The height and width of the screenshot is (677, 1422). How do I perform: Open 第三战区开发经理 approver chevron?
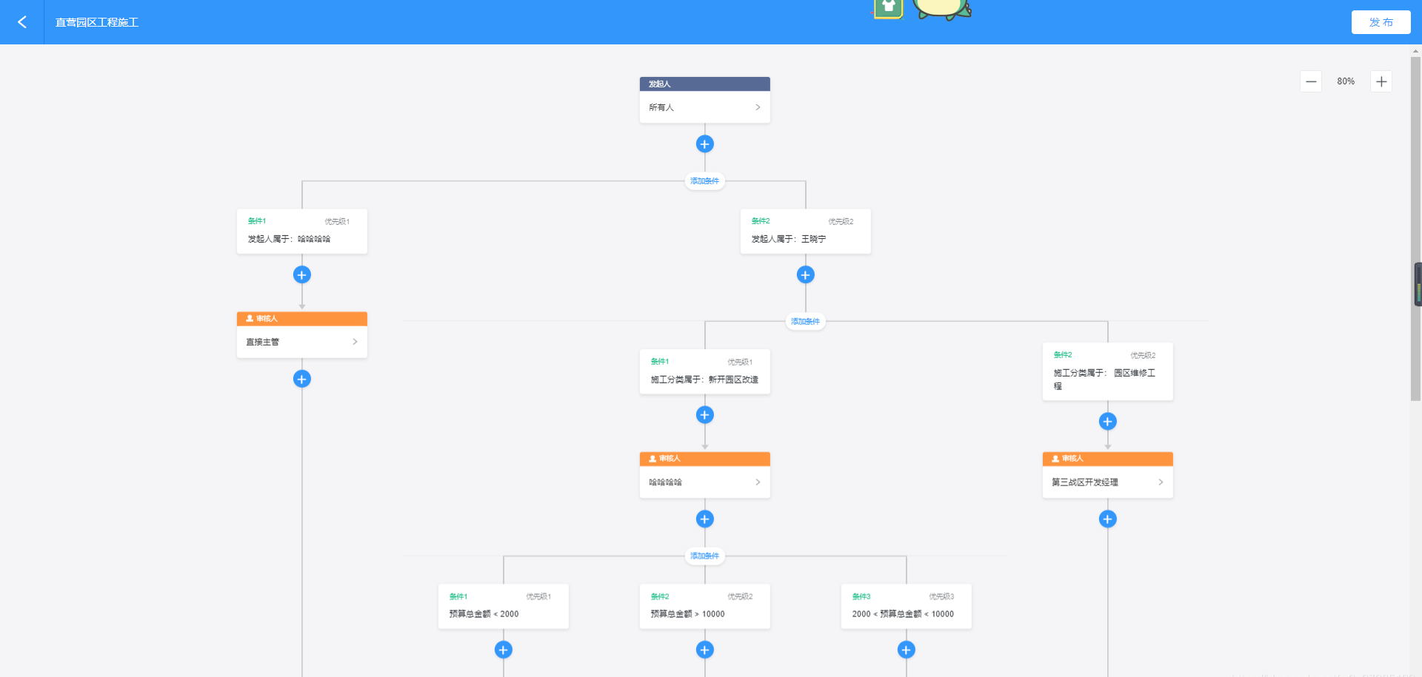coord(1161,482)
